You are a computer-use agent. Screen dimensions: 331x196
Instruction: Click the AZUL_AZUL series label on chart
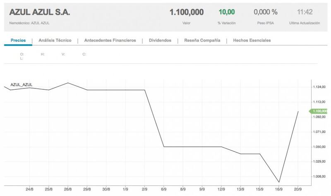tap(22, 85)
